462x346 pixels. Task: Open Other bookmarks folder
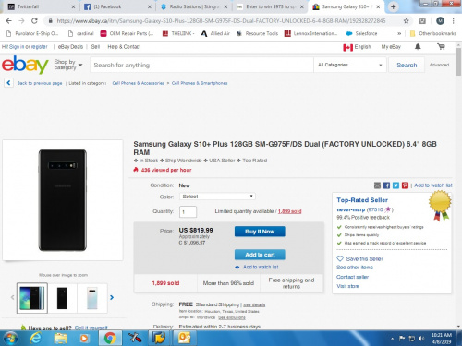(x=433, y=33)
